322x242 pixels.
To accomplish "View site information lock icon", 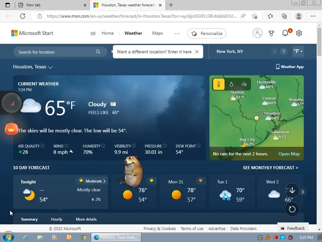I will 40,16.
